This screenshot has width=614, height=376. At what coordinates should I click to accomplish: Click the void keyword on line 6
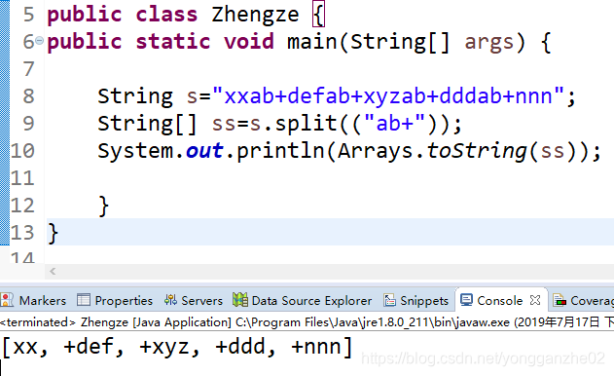[249, 42]
